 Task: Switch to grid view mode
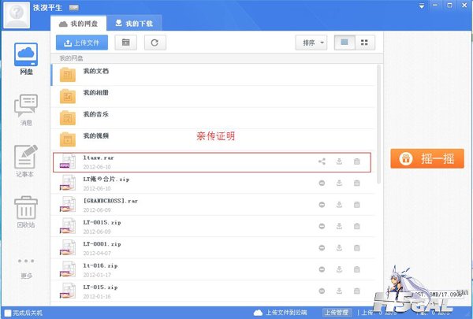pyautogui.click(x=364, y=43)
